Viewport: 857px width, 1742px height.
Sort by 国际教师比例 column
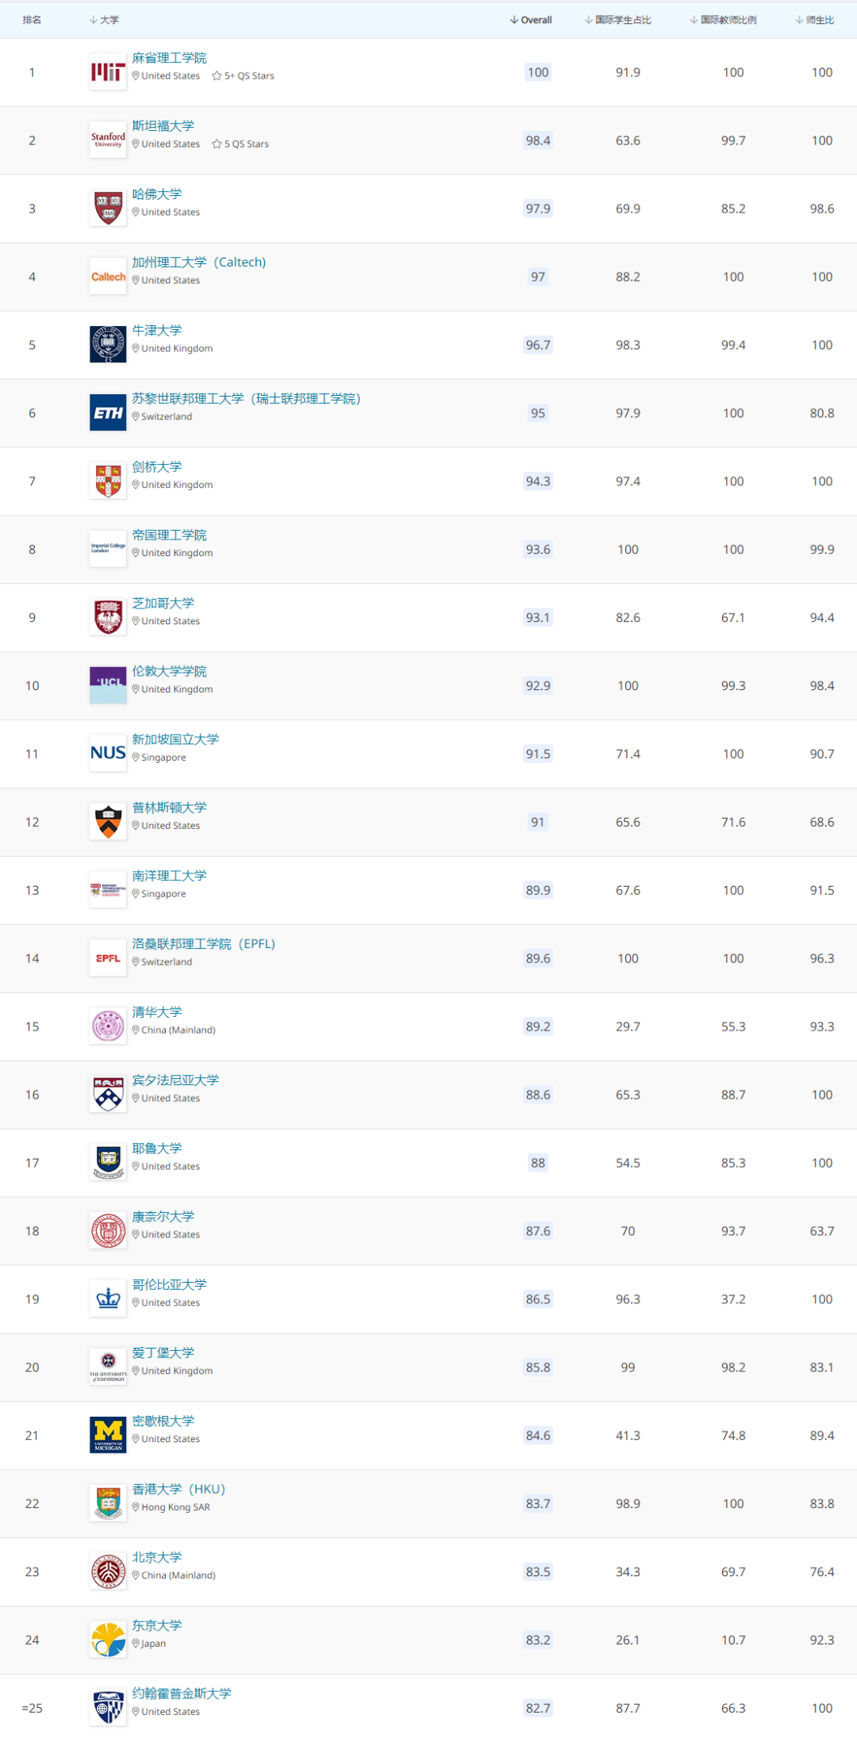click(723, 20)
